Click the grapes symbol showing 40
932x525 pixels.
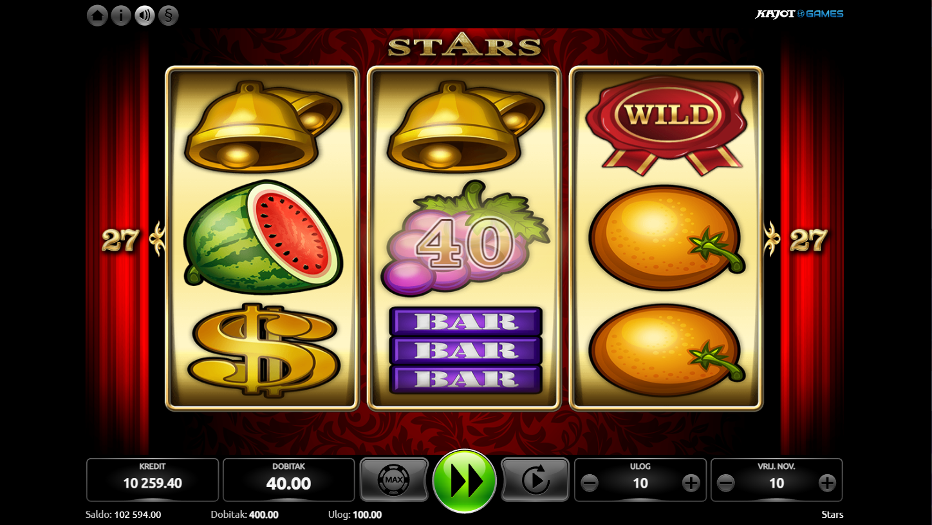point(465,238)
